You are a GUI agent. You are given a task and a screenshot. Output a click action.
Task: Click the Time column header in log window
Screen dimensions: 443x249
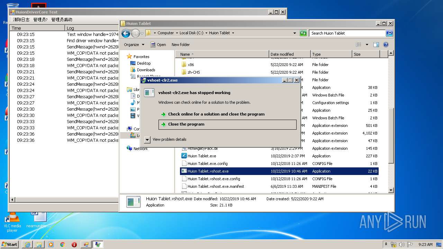coord(37,28)
